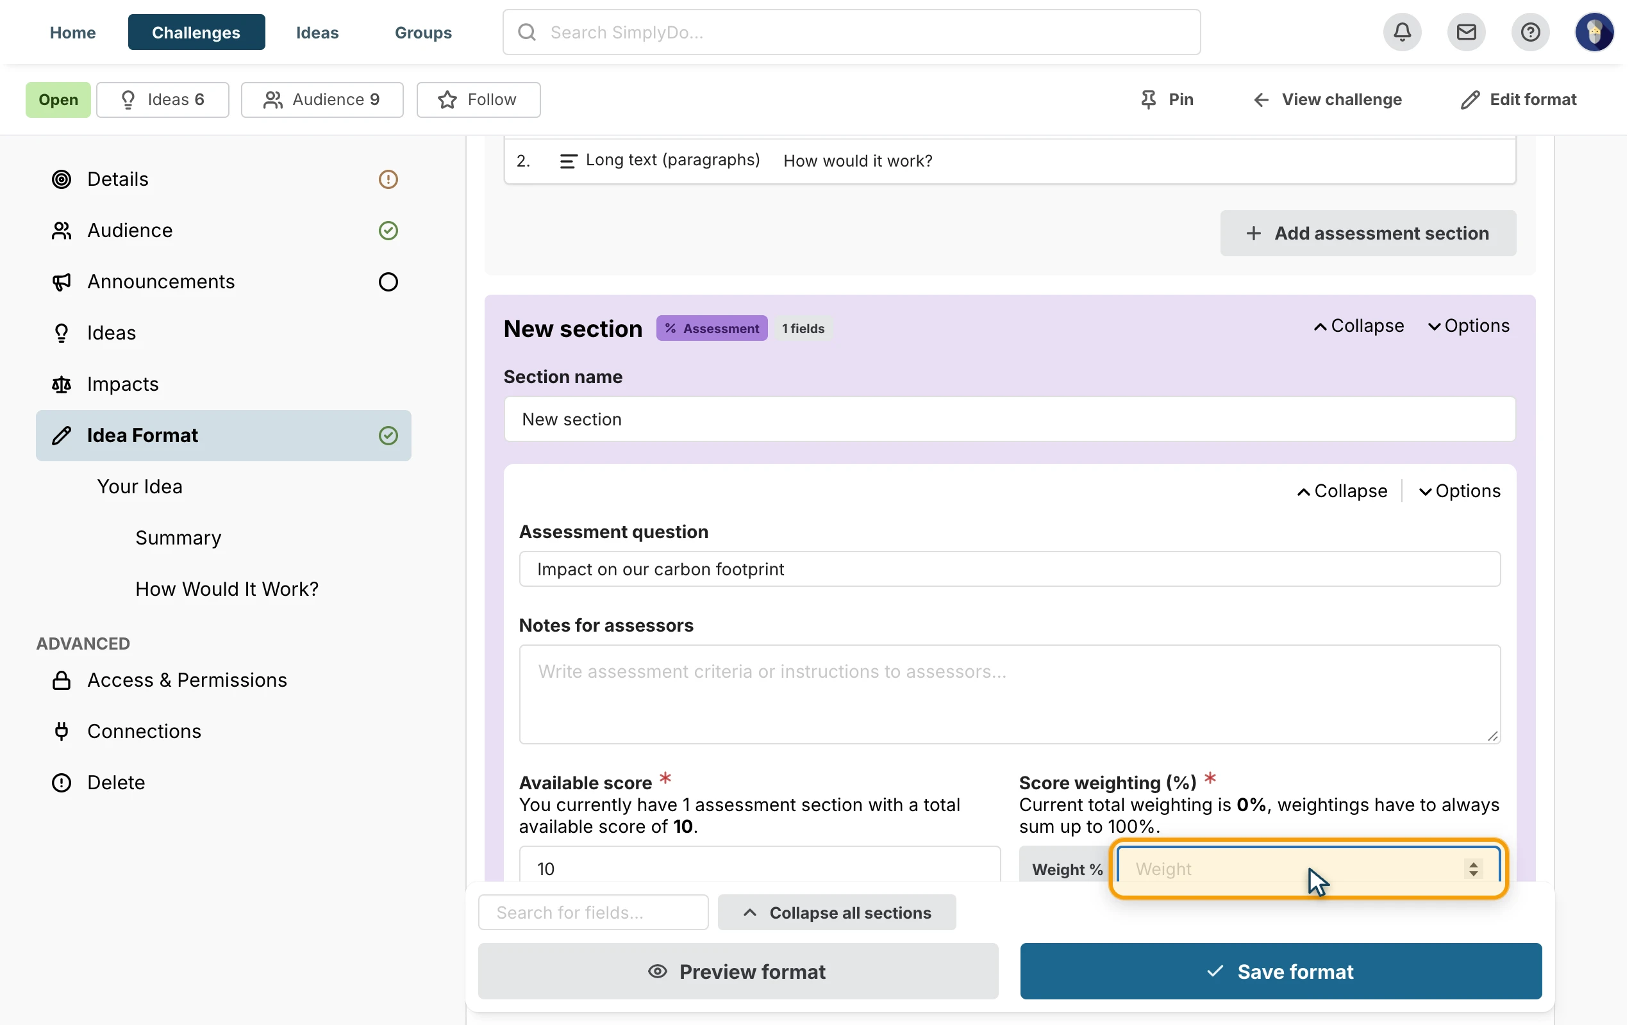The height and width of the screenshot is (1025, 1641).
Task: Collapse the assessment question card
Action: pos(1342,491)
